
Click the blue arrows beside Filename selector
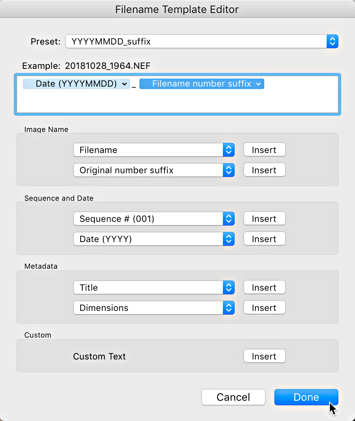click(229, 150)
